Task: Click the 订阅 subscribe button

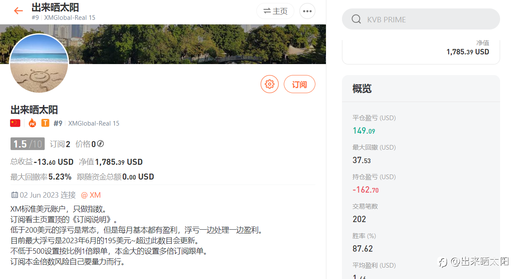Action: [299, 84]
